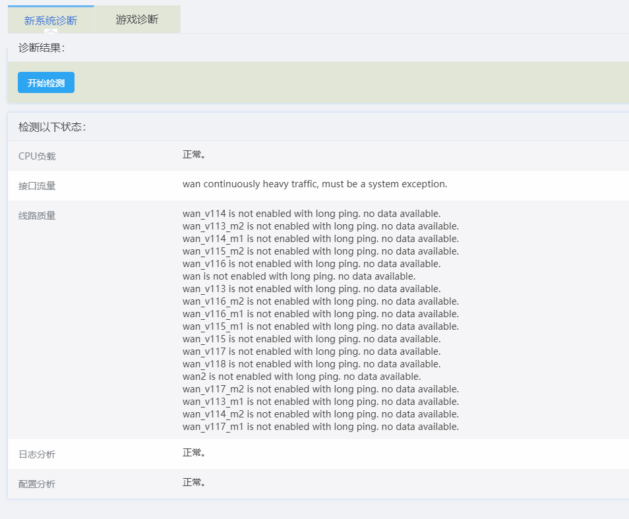Click the 配置分析 status 正常 text

click(x=194, y=482)
